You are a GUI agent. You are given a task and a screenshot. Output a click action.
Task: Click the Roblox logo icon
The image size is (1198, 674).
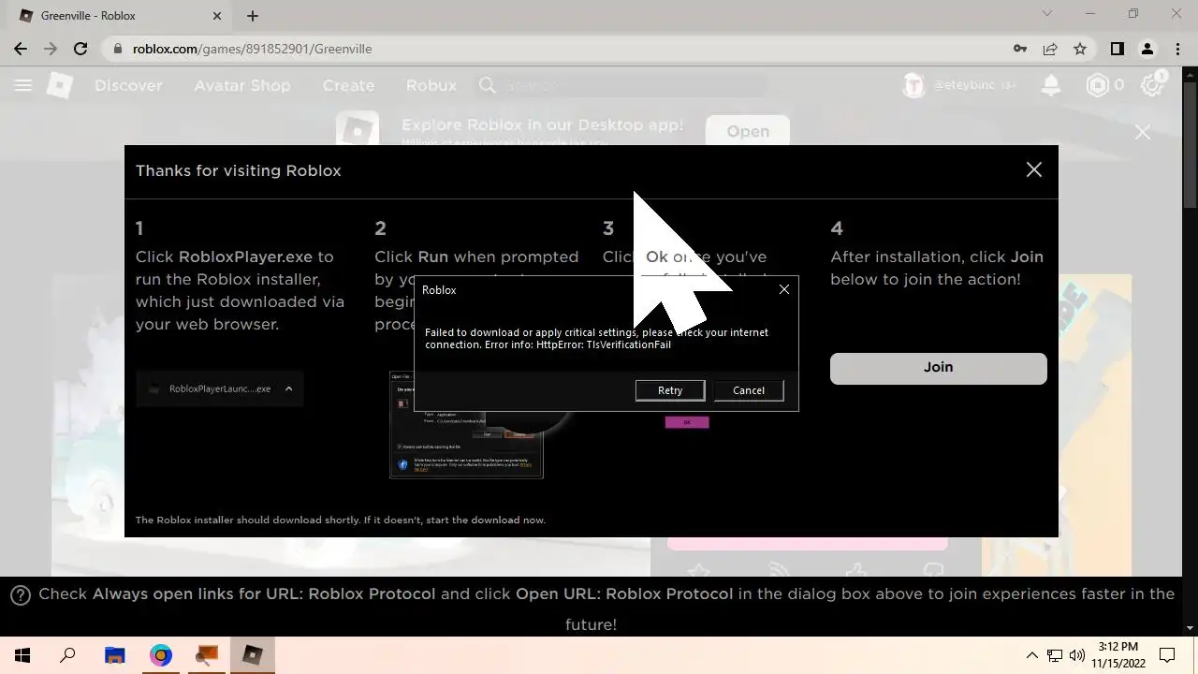[x=60, y=85]
